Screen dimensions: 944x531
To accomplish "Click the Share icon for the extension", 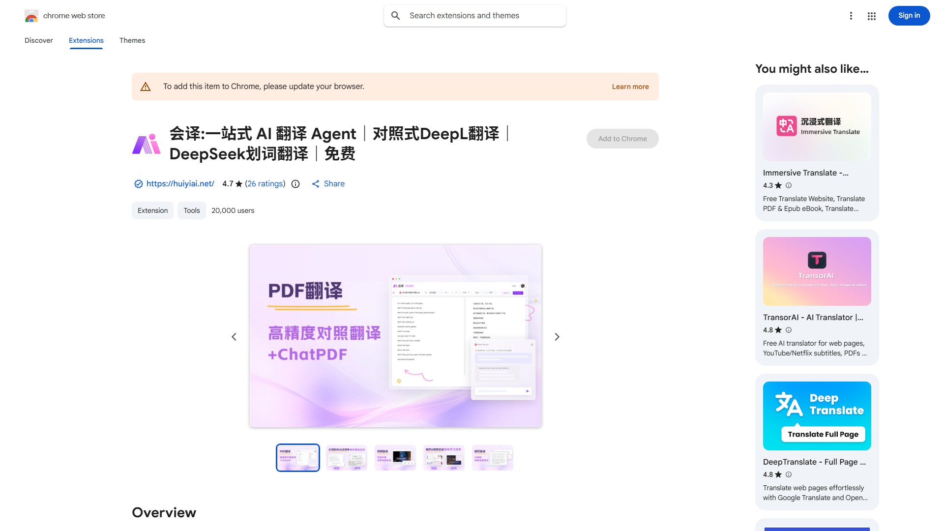I will point(315,183).
